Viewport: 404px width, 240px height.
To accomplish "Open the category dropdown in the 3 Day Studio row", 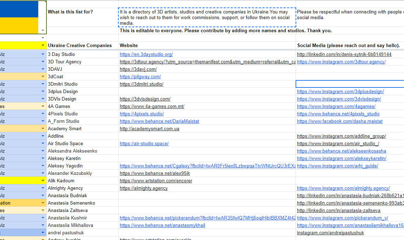I will click(43, 54).
